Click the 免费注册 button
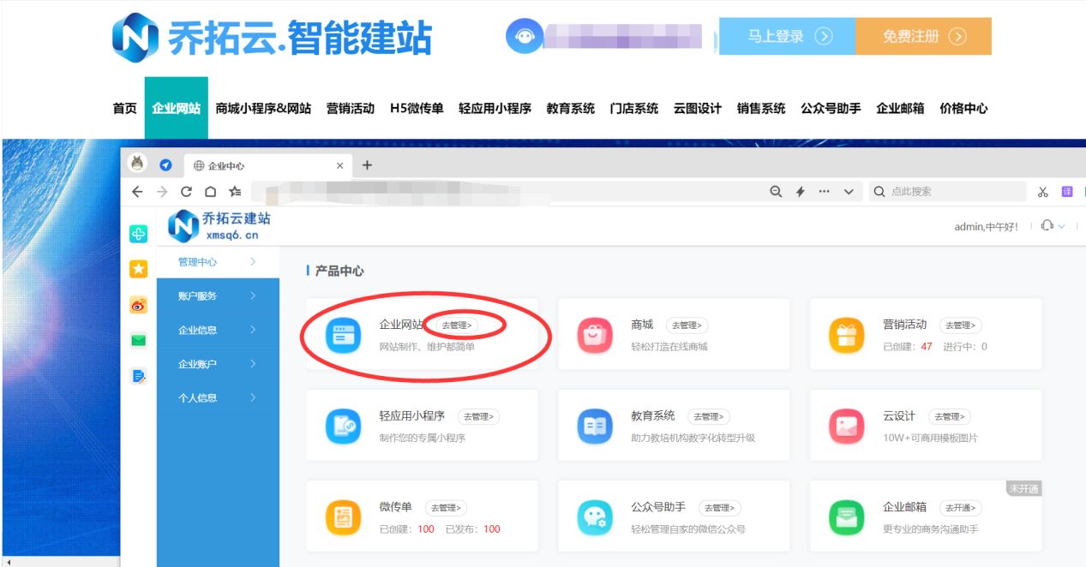 tap(923, 36)
